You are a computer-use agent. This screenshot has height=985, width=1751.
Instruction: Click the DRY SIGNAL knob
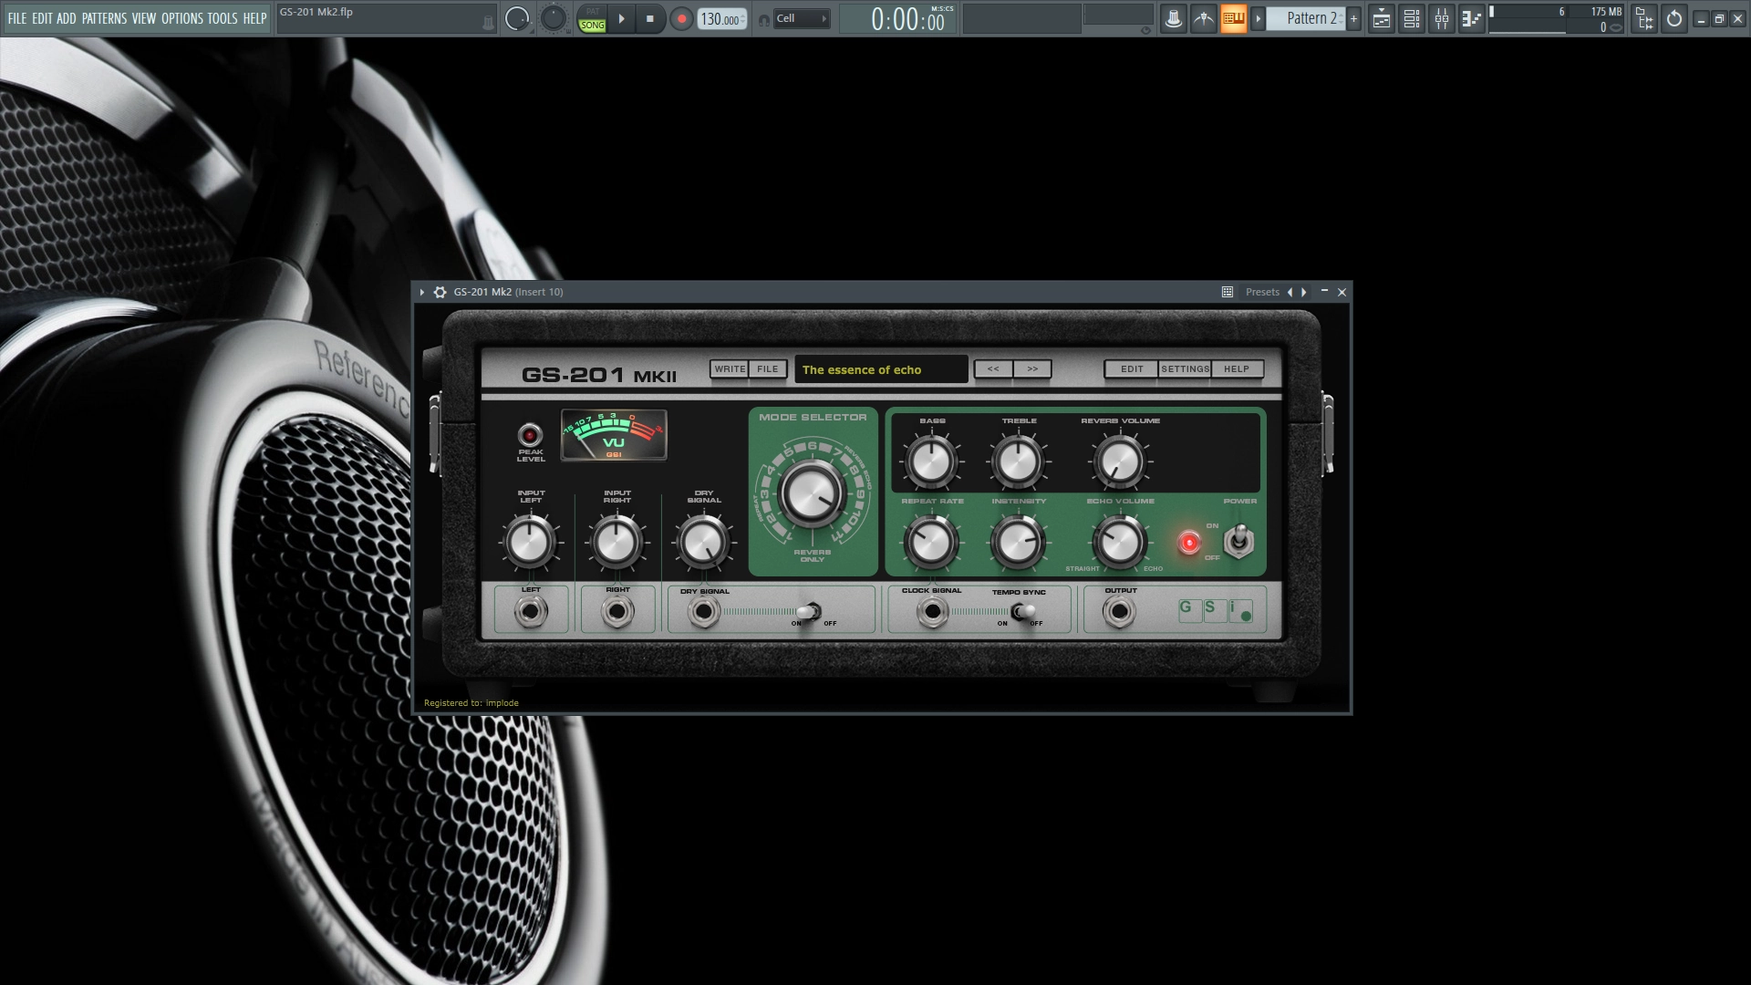(703, 543)
